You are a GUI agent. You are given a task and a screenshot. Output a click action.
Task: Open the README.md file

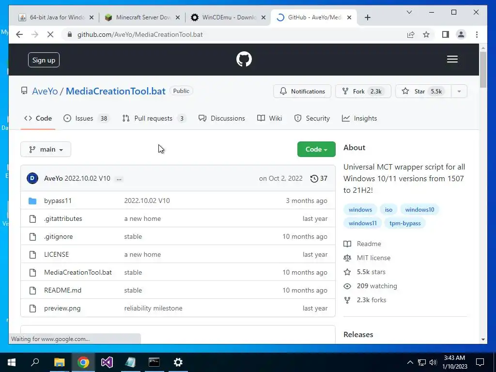pyautogui.click(x=62, y=291)
